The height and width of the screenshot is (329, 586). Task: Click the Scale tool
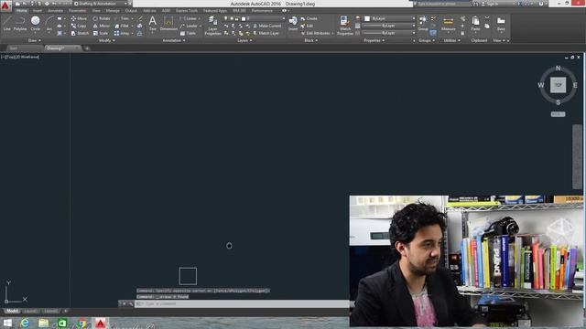(x=101, y=33)
